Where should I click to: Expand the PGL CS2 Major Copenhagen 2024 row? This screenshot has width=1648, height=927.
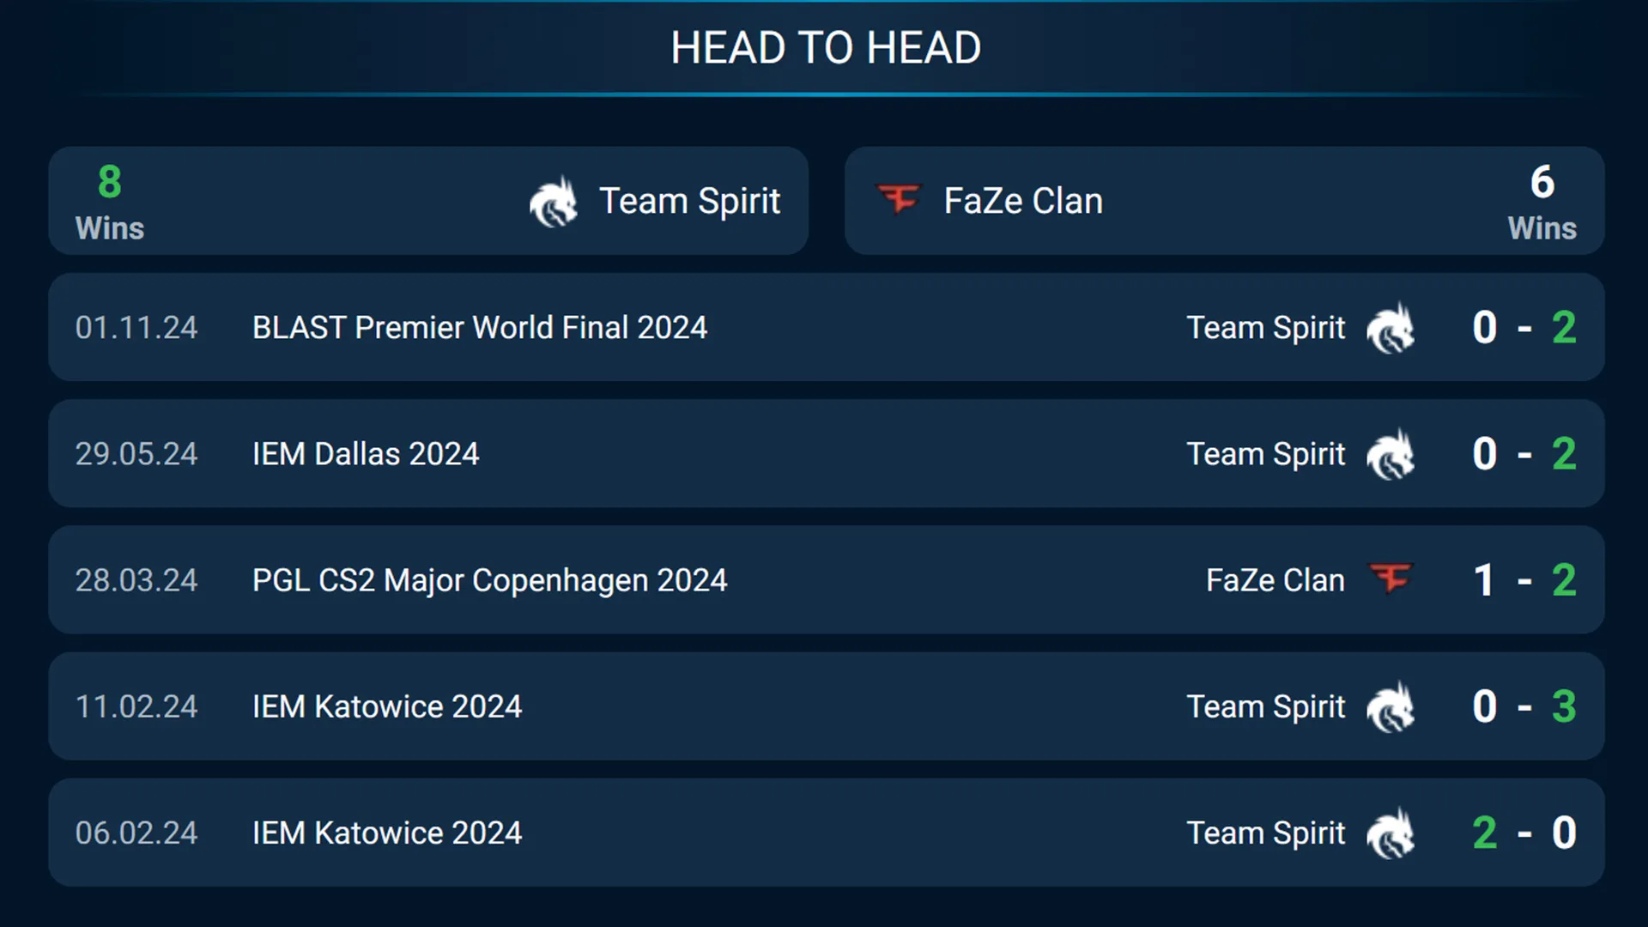(x=824, y=579)
